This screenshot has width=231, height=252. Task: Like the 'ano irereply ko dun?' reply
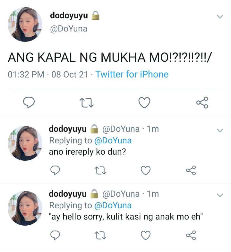(x=146, y=170)
